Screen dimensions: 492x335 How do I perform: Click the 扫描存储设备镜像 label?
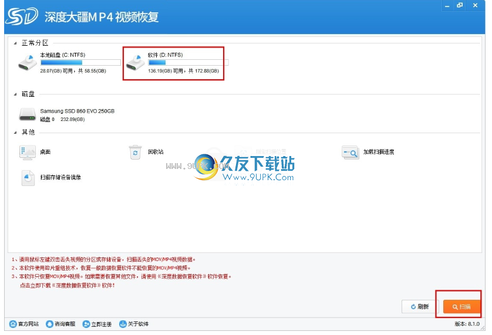(60, 177)
